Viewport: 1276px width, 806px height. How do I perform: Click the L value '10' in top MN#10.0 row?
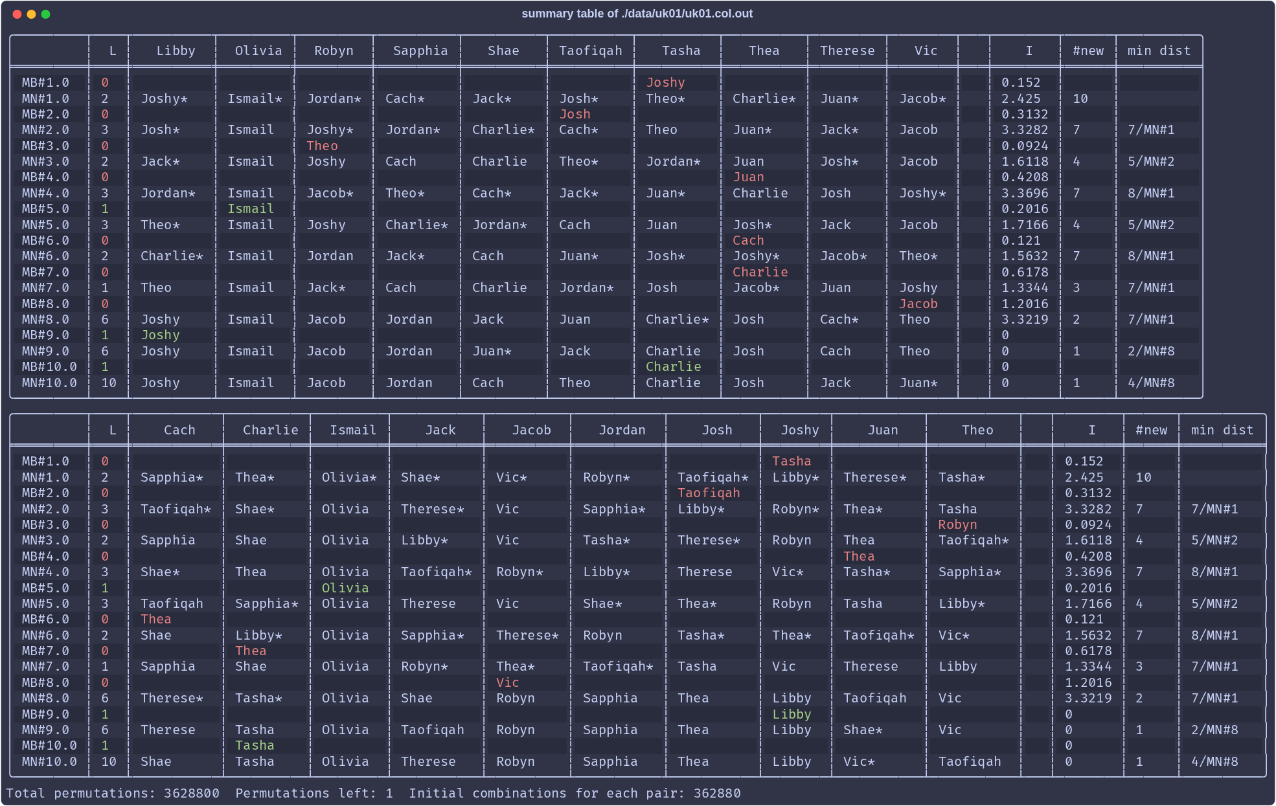coord(109,383)
